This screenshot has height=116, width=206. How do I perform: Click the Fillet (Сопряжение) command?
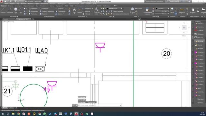pyautogui.click(x=61, y=11)
